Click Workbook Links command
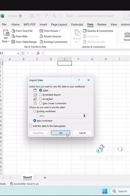This screenshot has width=130, height=196. pos(94,42)
